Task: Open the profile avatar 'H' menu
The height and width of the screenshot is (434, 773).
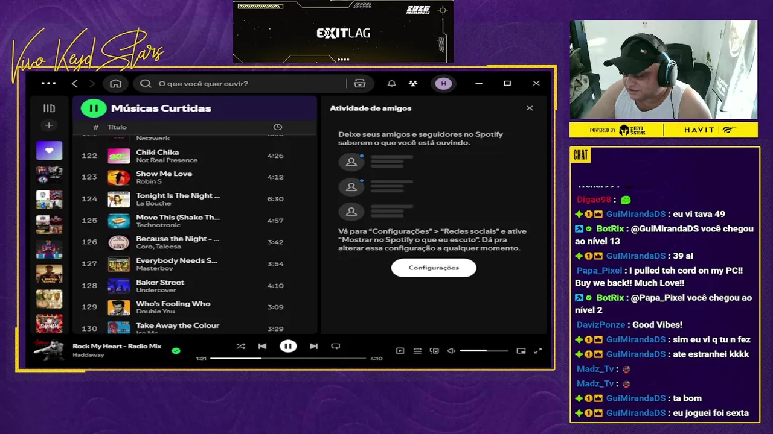Action: (x=444, y=84)
